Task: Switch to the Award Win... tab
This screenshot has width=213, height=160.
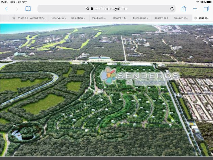Action: [x=38, y=18]
